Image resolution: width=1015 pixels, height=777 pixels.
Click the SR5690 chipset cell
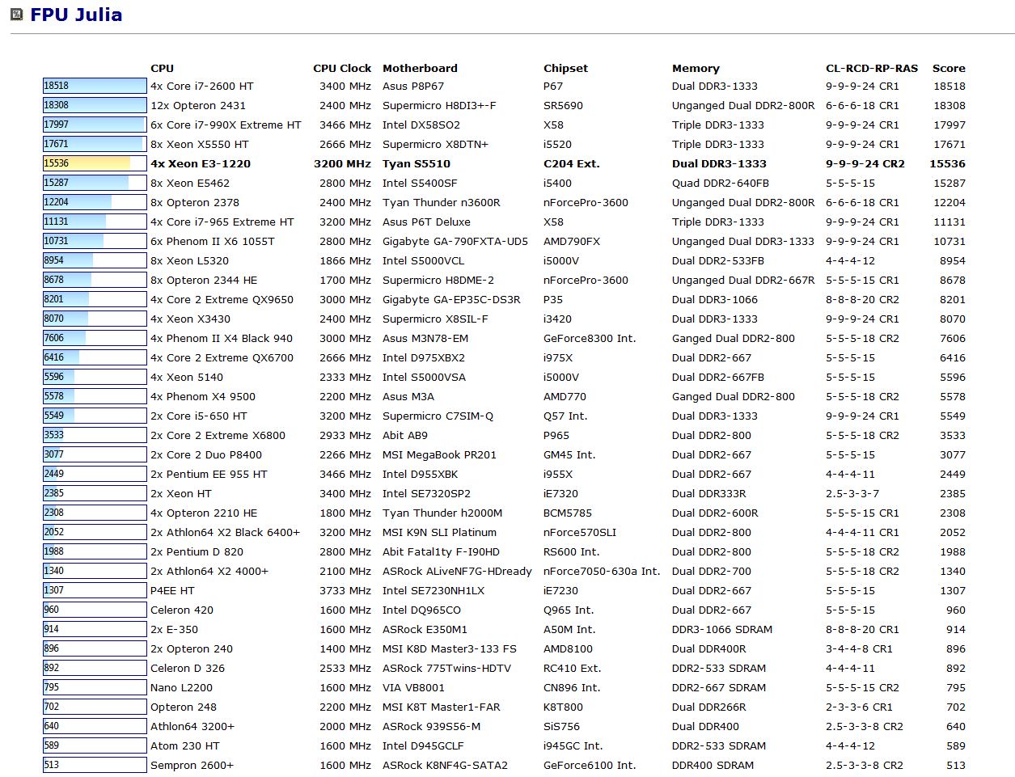[563, 105]
